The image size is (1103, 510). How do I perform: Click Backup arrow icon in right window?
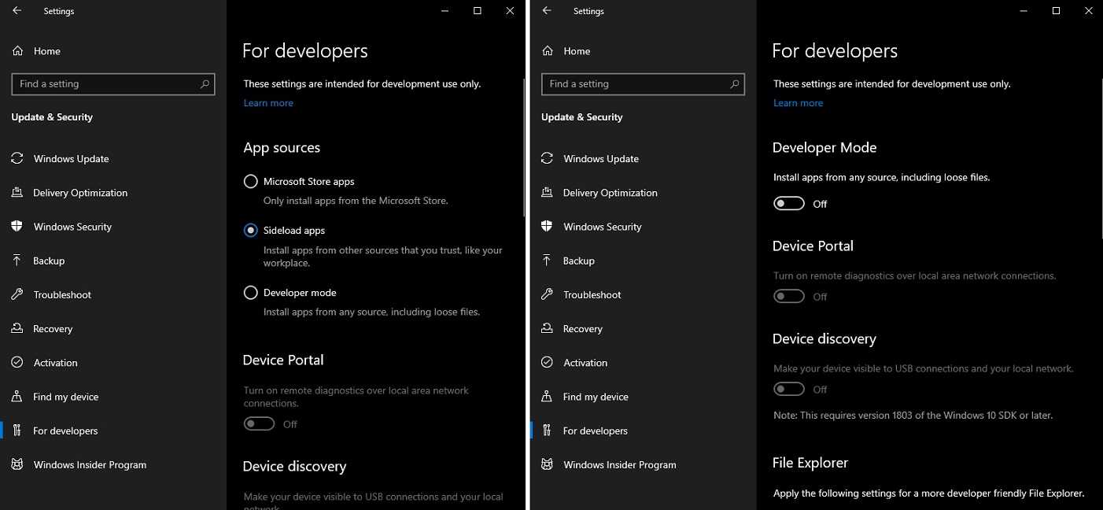pos(547,261)
